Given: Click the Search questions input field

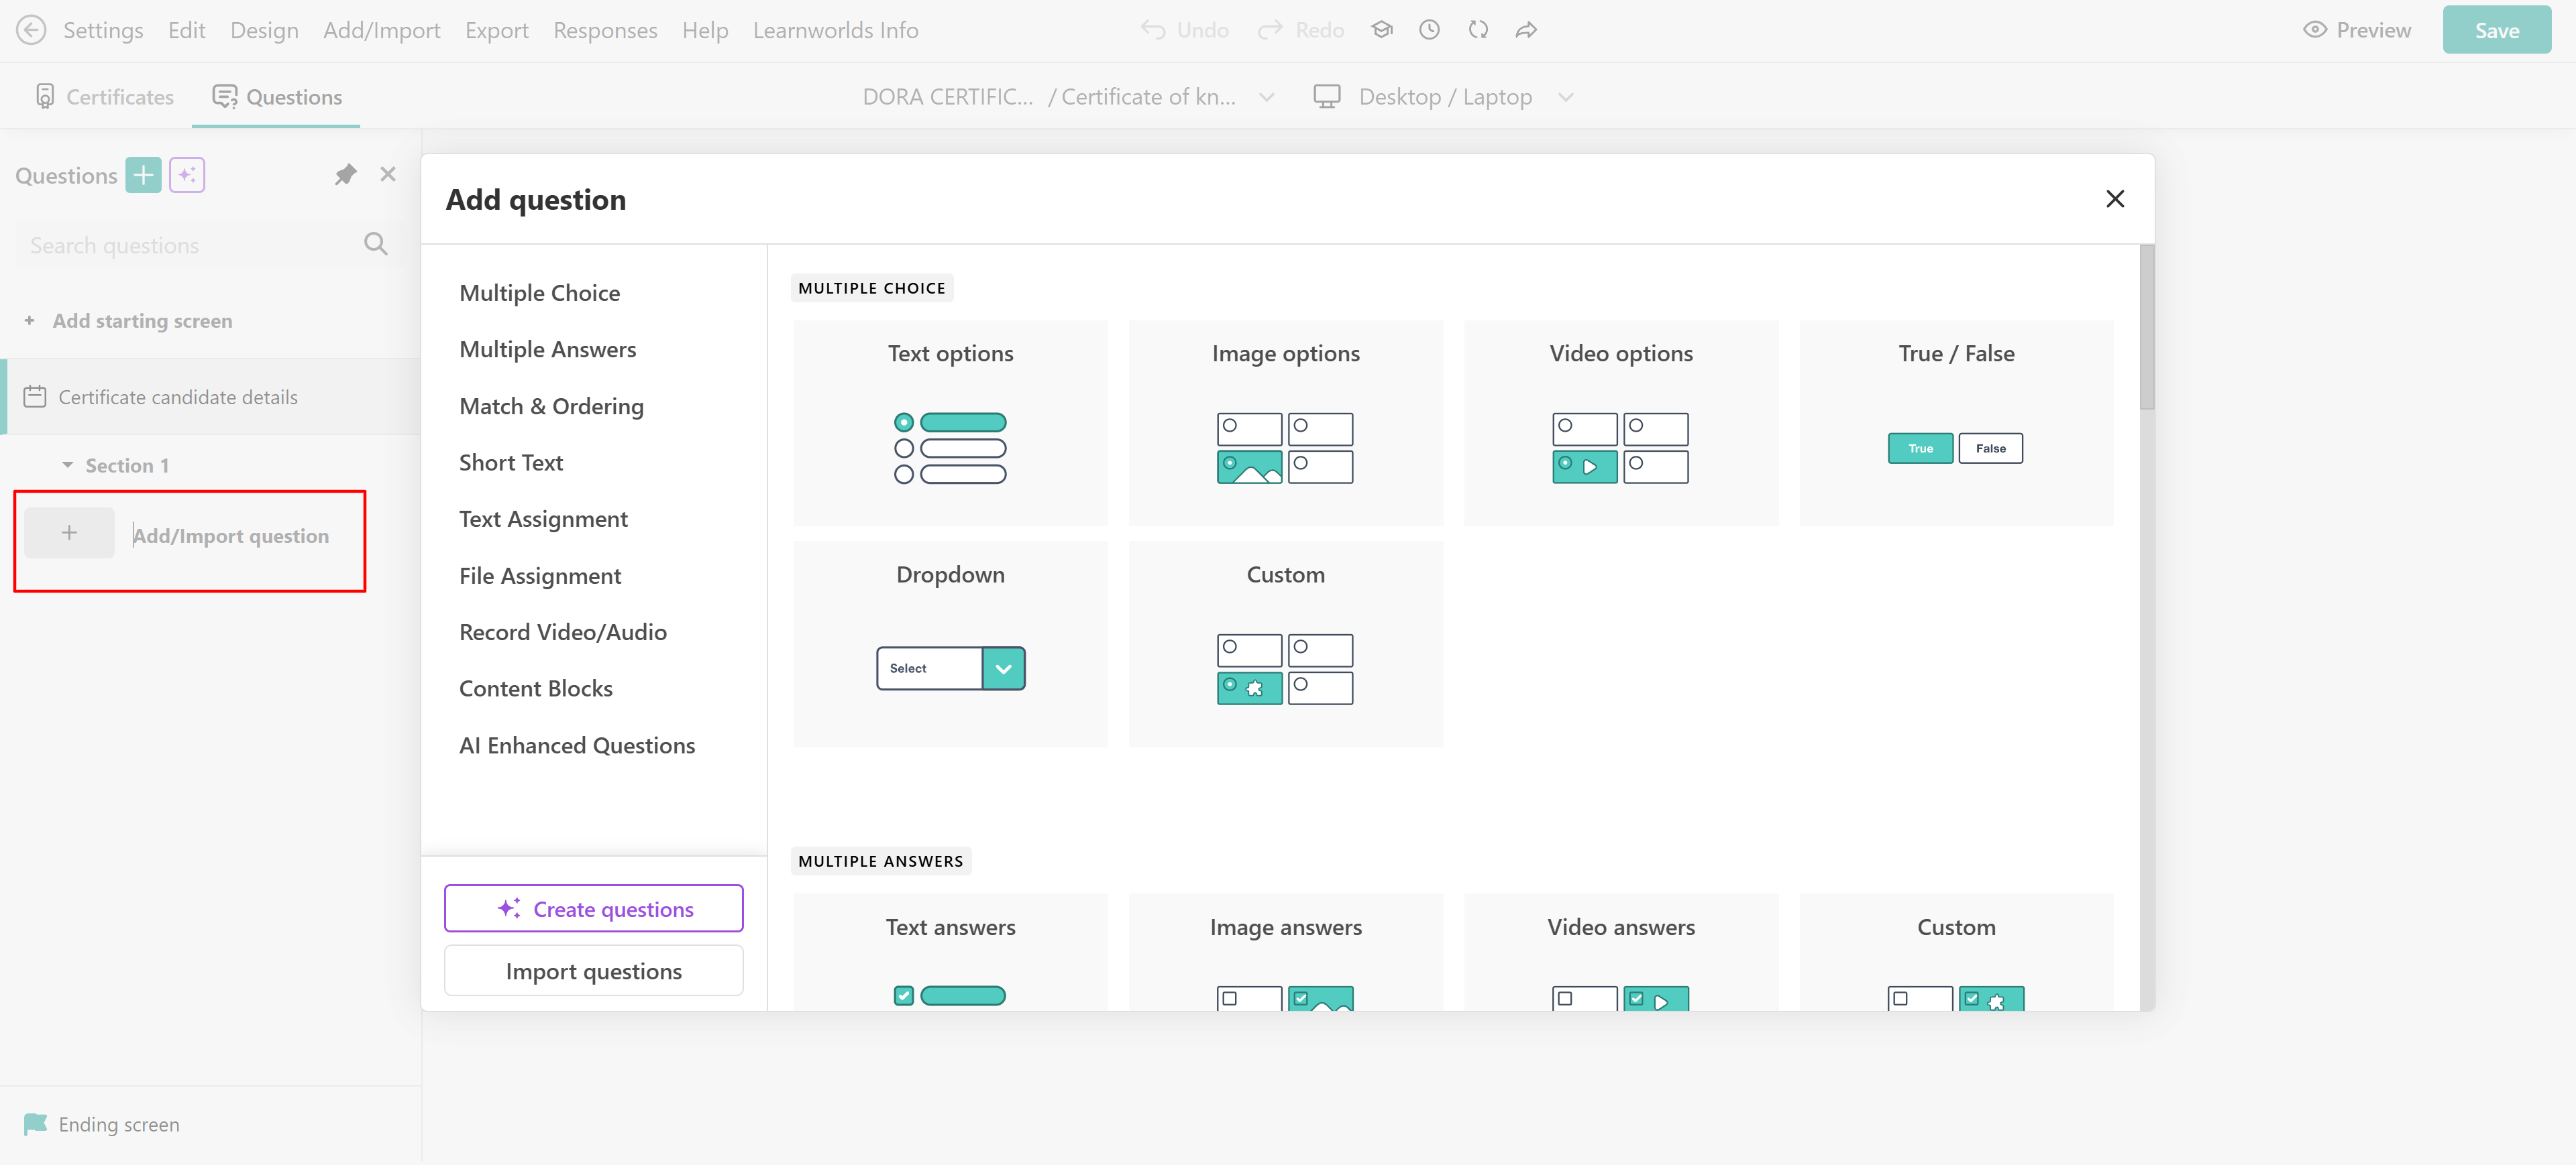Looking at the screenshot, I should pyautogui.click(x=190, y=245).
